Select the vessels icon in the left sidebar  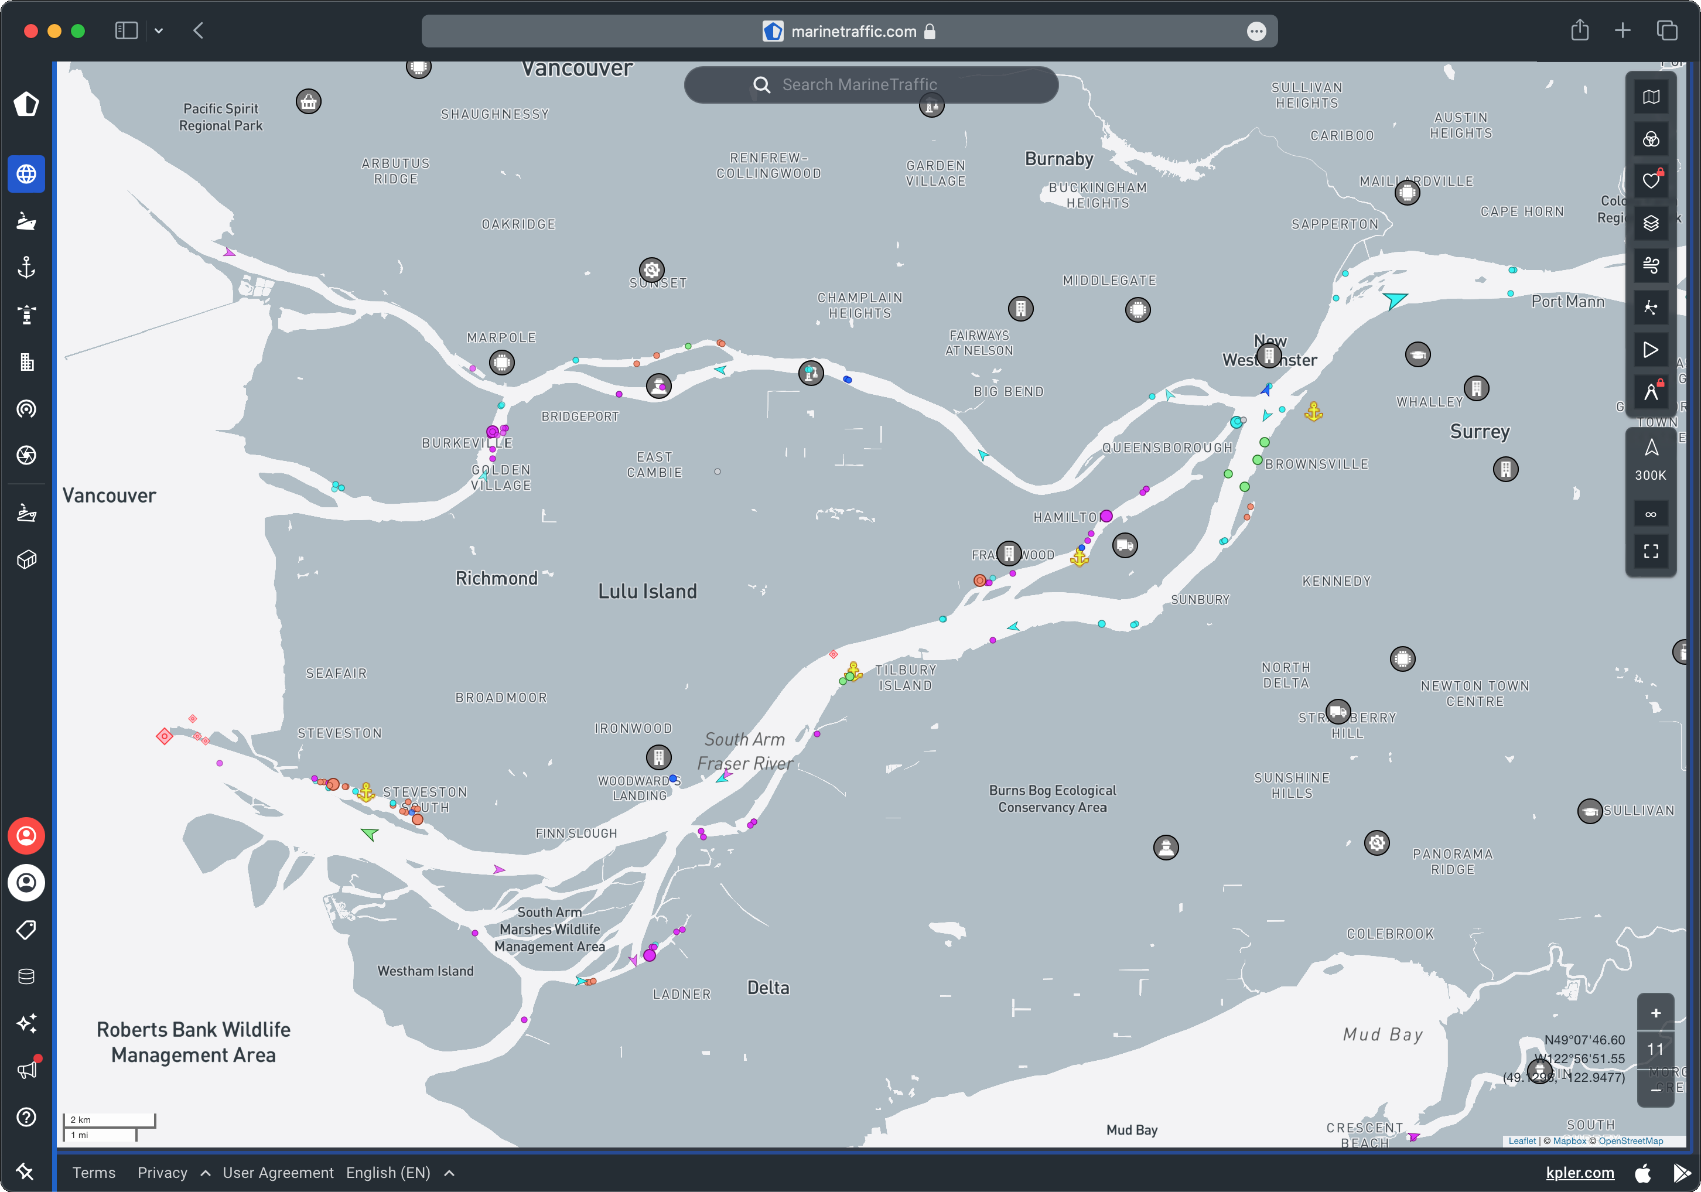[x=26, y=220]
